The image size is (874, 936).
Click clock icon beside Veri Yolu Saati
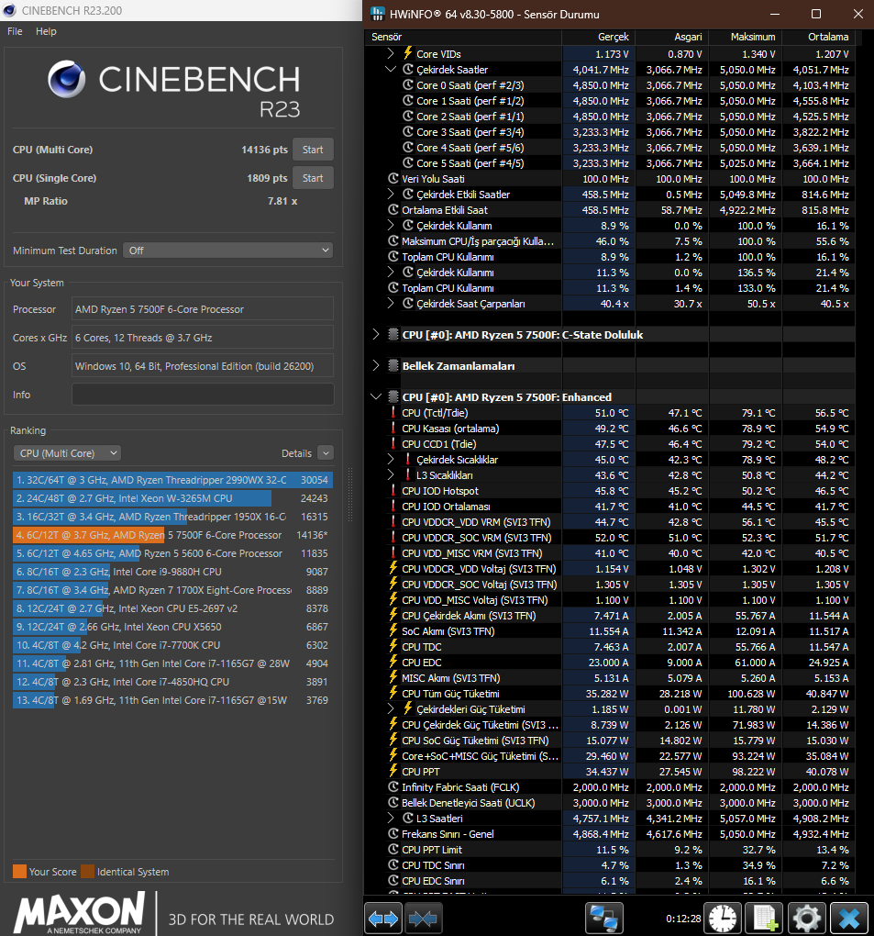393,178
